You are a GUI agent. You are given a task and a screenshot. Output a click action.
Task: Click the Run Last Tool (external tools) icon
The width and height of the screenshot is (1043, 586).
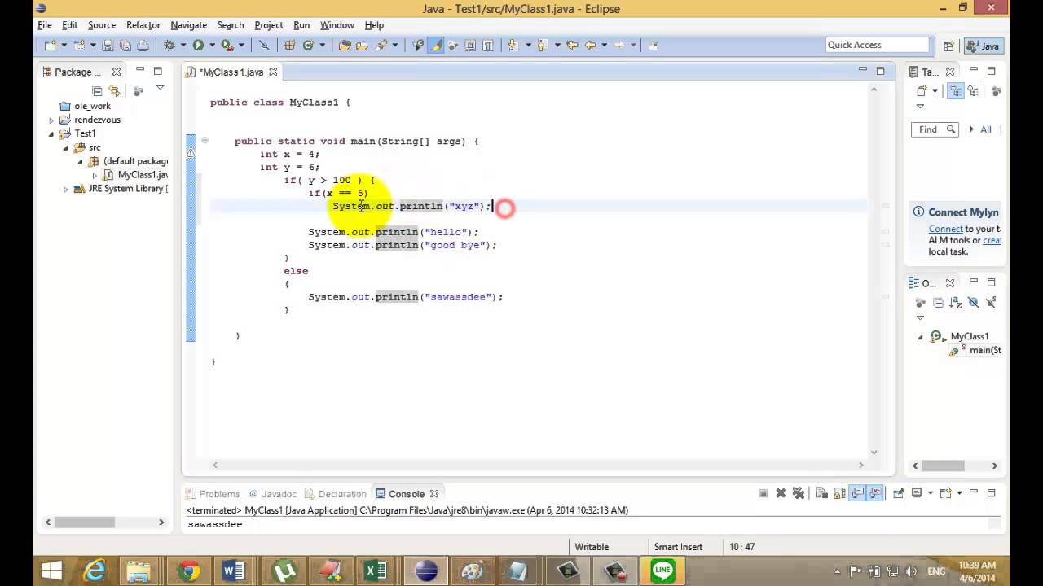[227, 46]
